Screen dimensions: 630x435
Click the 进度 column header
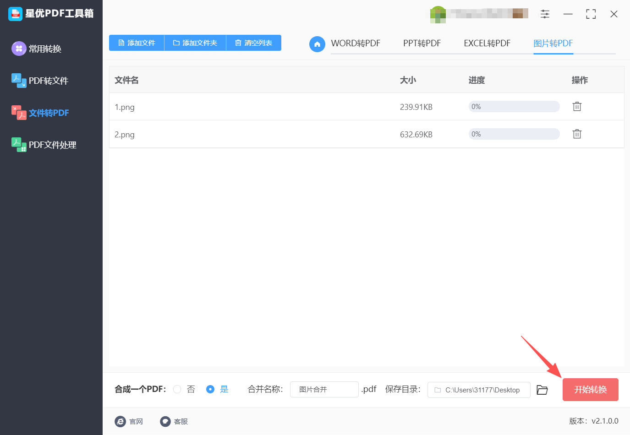(x=477, y=80)
